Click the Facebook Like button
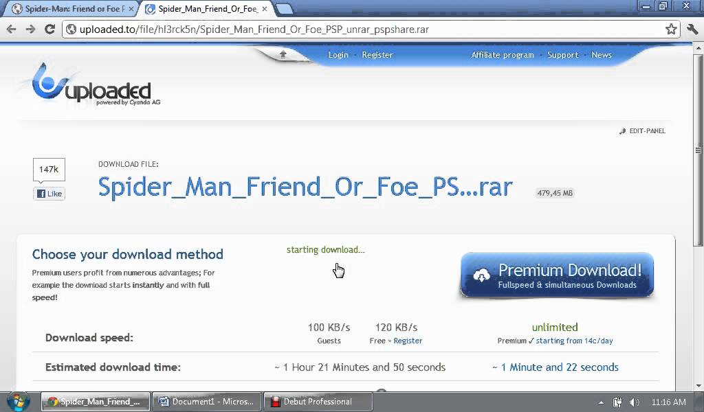This screenshot has width=704, height=412. [49, 194]
